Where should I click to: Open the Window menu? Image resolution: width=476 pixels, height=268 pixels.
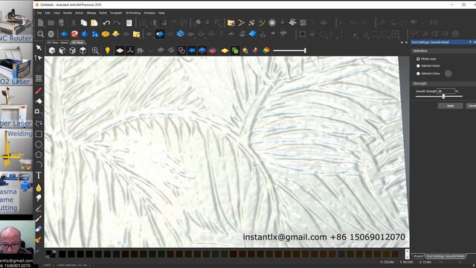[149, 13]
